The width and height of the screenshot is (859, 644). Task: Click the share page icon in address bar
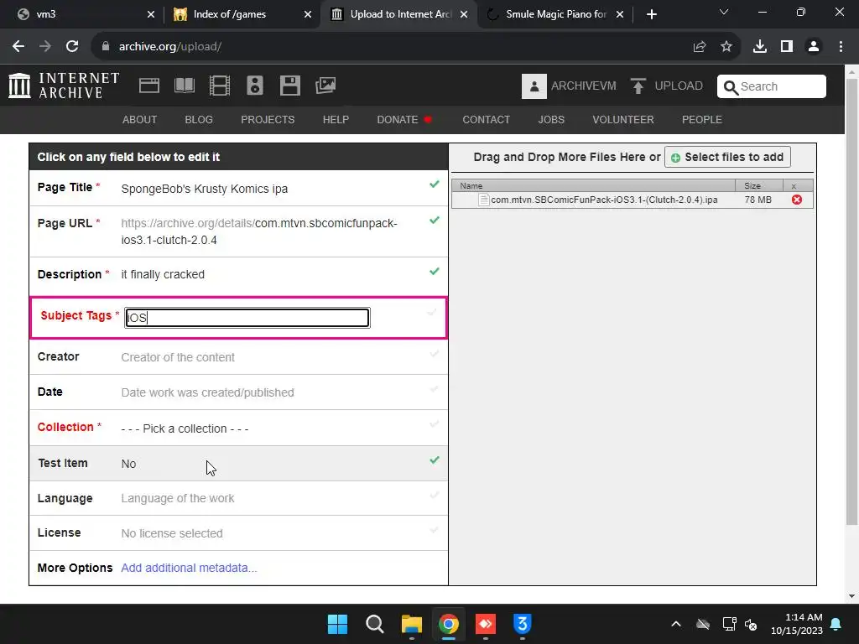point(700,47)
